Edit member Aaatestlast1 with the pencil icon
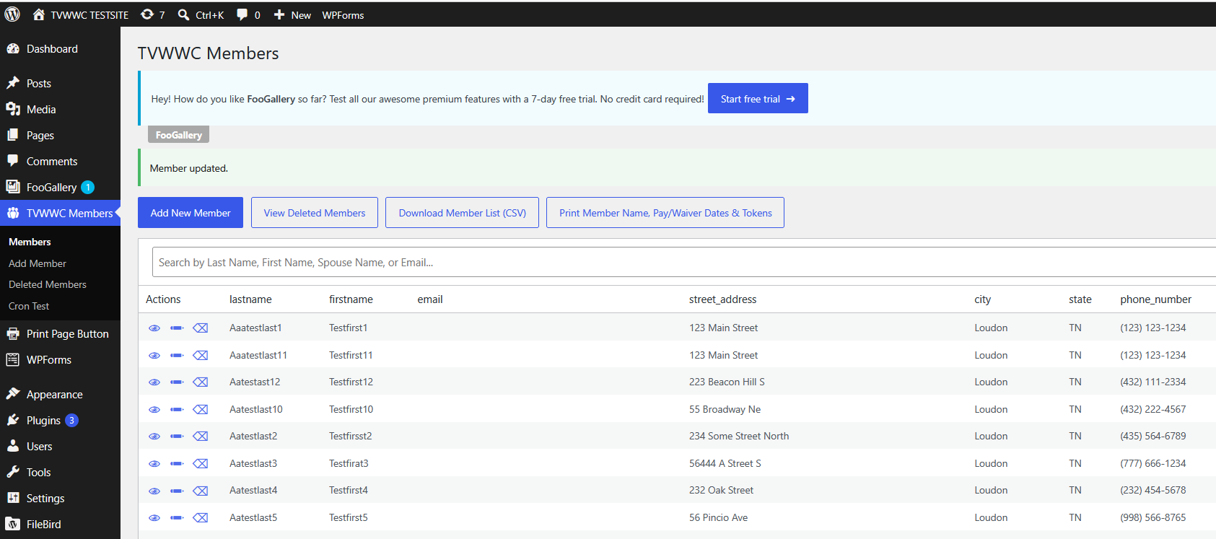 tap(177, 328)
